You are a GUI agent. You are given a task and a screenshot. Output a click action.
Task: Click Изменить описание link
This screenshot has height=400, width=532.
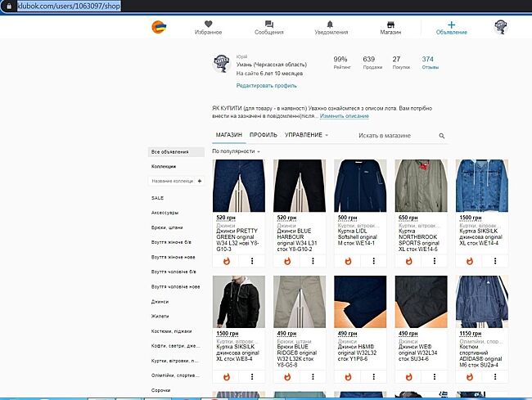point(333,116)
